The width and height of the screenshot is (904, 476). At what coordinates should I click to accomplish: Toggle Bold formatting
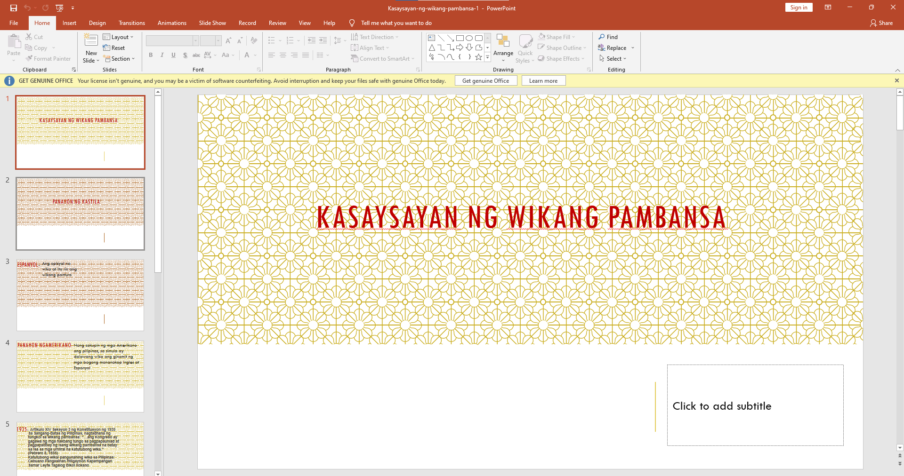pyautogui.click(x=151, y=55)
